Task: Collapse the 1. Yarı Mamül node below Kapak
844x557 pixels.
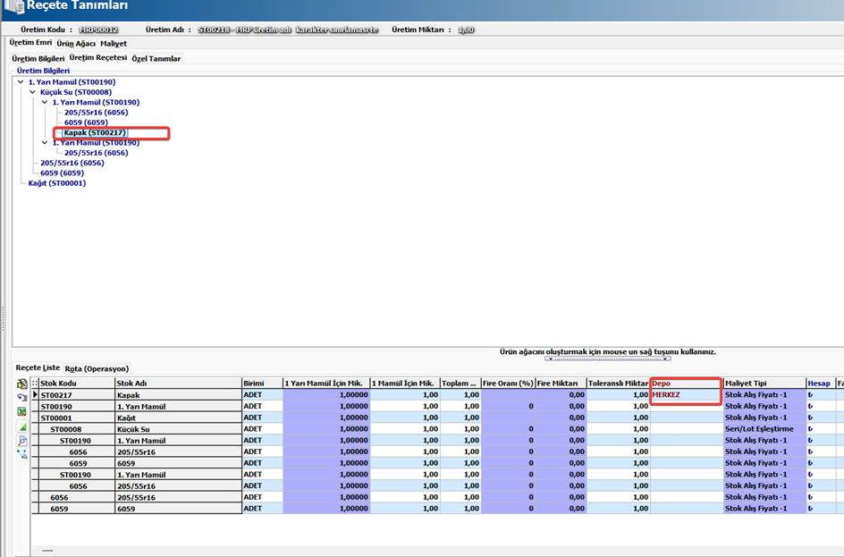Action: pyautogui.click(x=45, y=143)
